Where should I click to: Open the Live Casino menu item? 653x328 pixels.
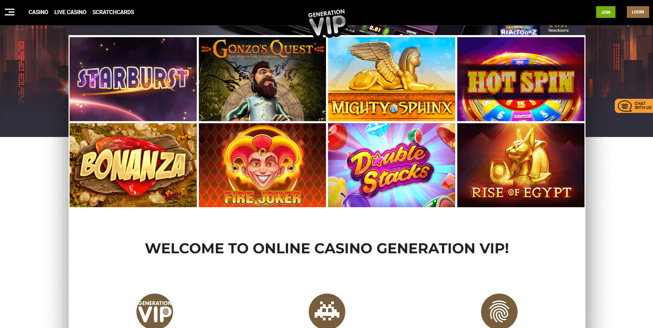(x=70, y=12)
